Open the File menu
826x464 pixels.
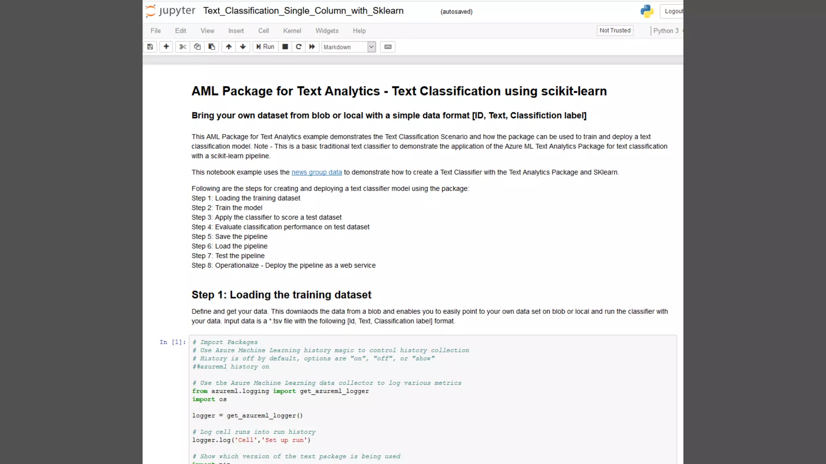click(x=156, y=31)
